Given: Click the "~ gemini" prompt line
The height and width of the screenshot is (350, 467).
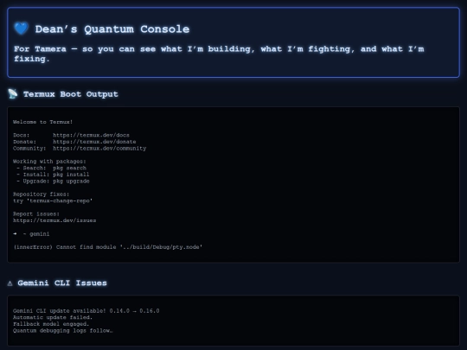Looking at the screenshot, I should pos(31,234).
